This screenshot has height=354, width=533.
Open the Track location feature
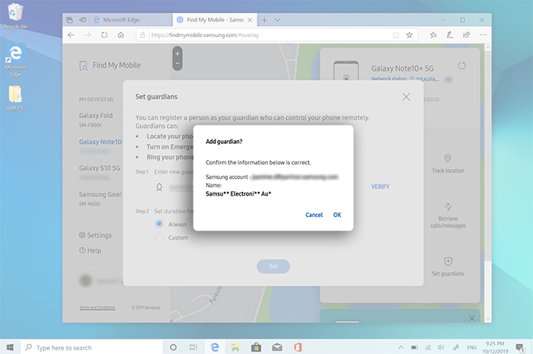pos(448,164)
